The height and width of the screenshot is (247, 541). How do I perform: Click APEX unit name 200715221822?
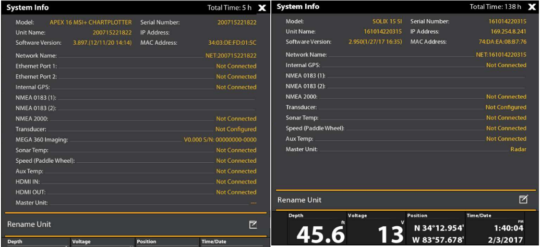point(112,33)
